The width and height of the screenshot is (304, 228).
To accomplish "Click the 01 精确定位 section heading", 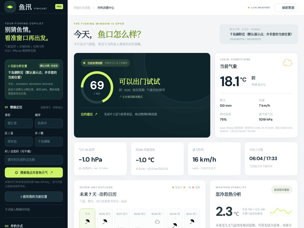I will (13, 107).
